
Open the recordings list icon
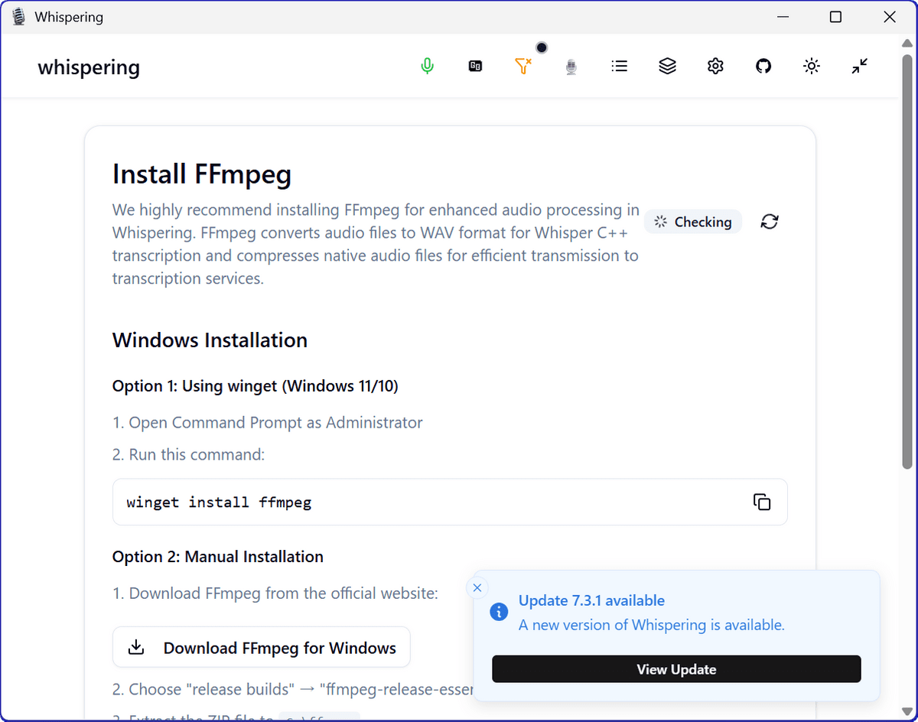620,67
